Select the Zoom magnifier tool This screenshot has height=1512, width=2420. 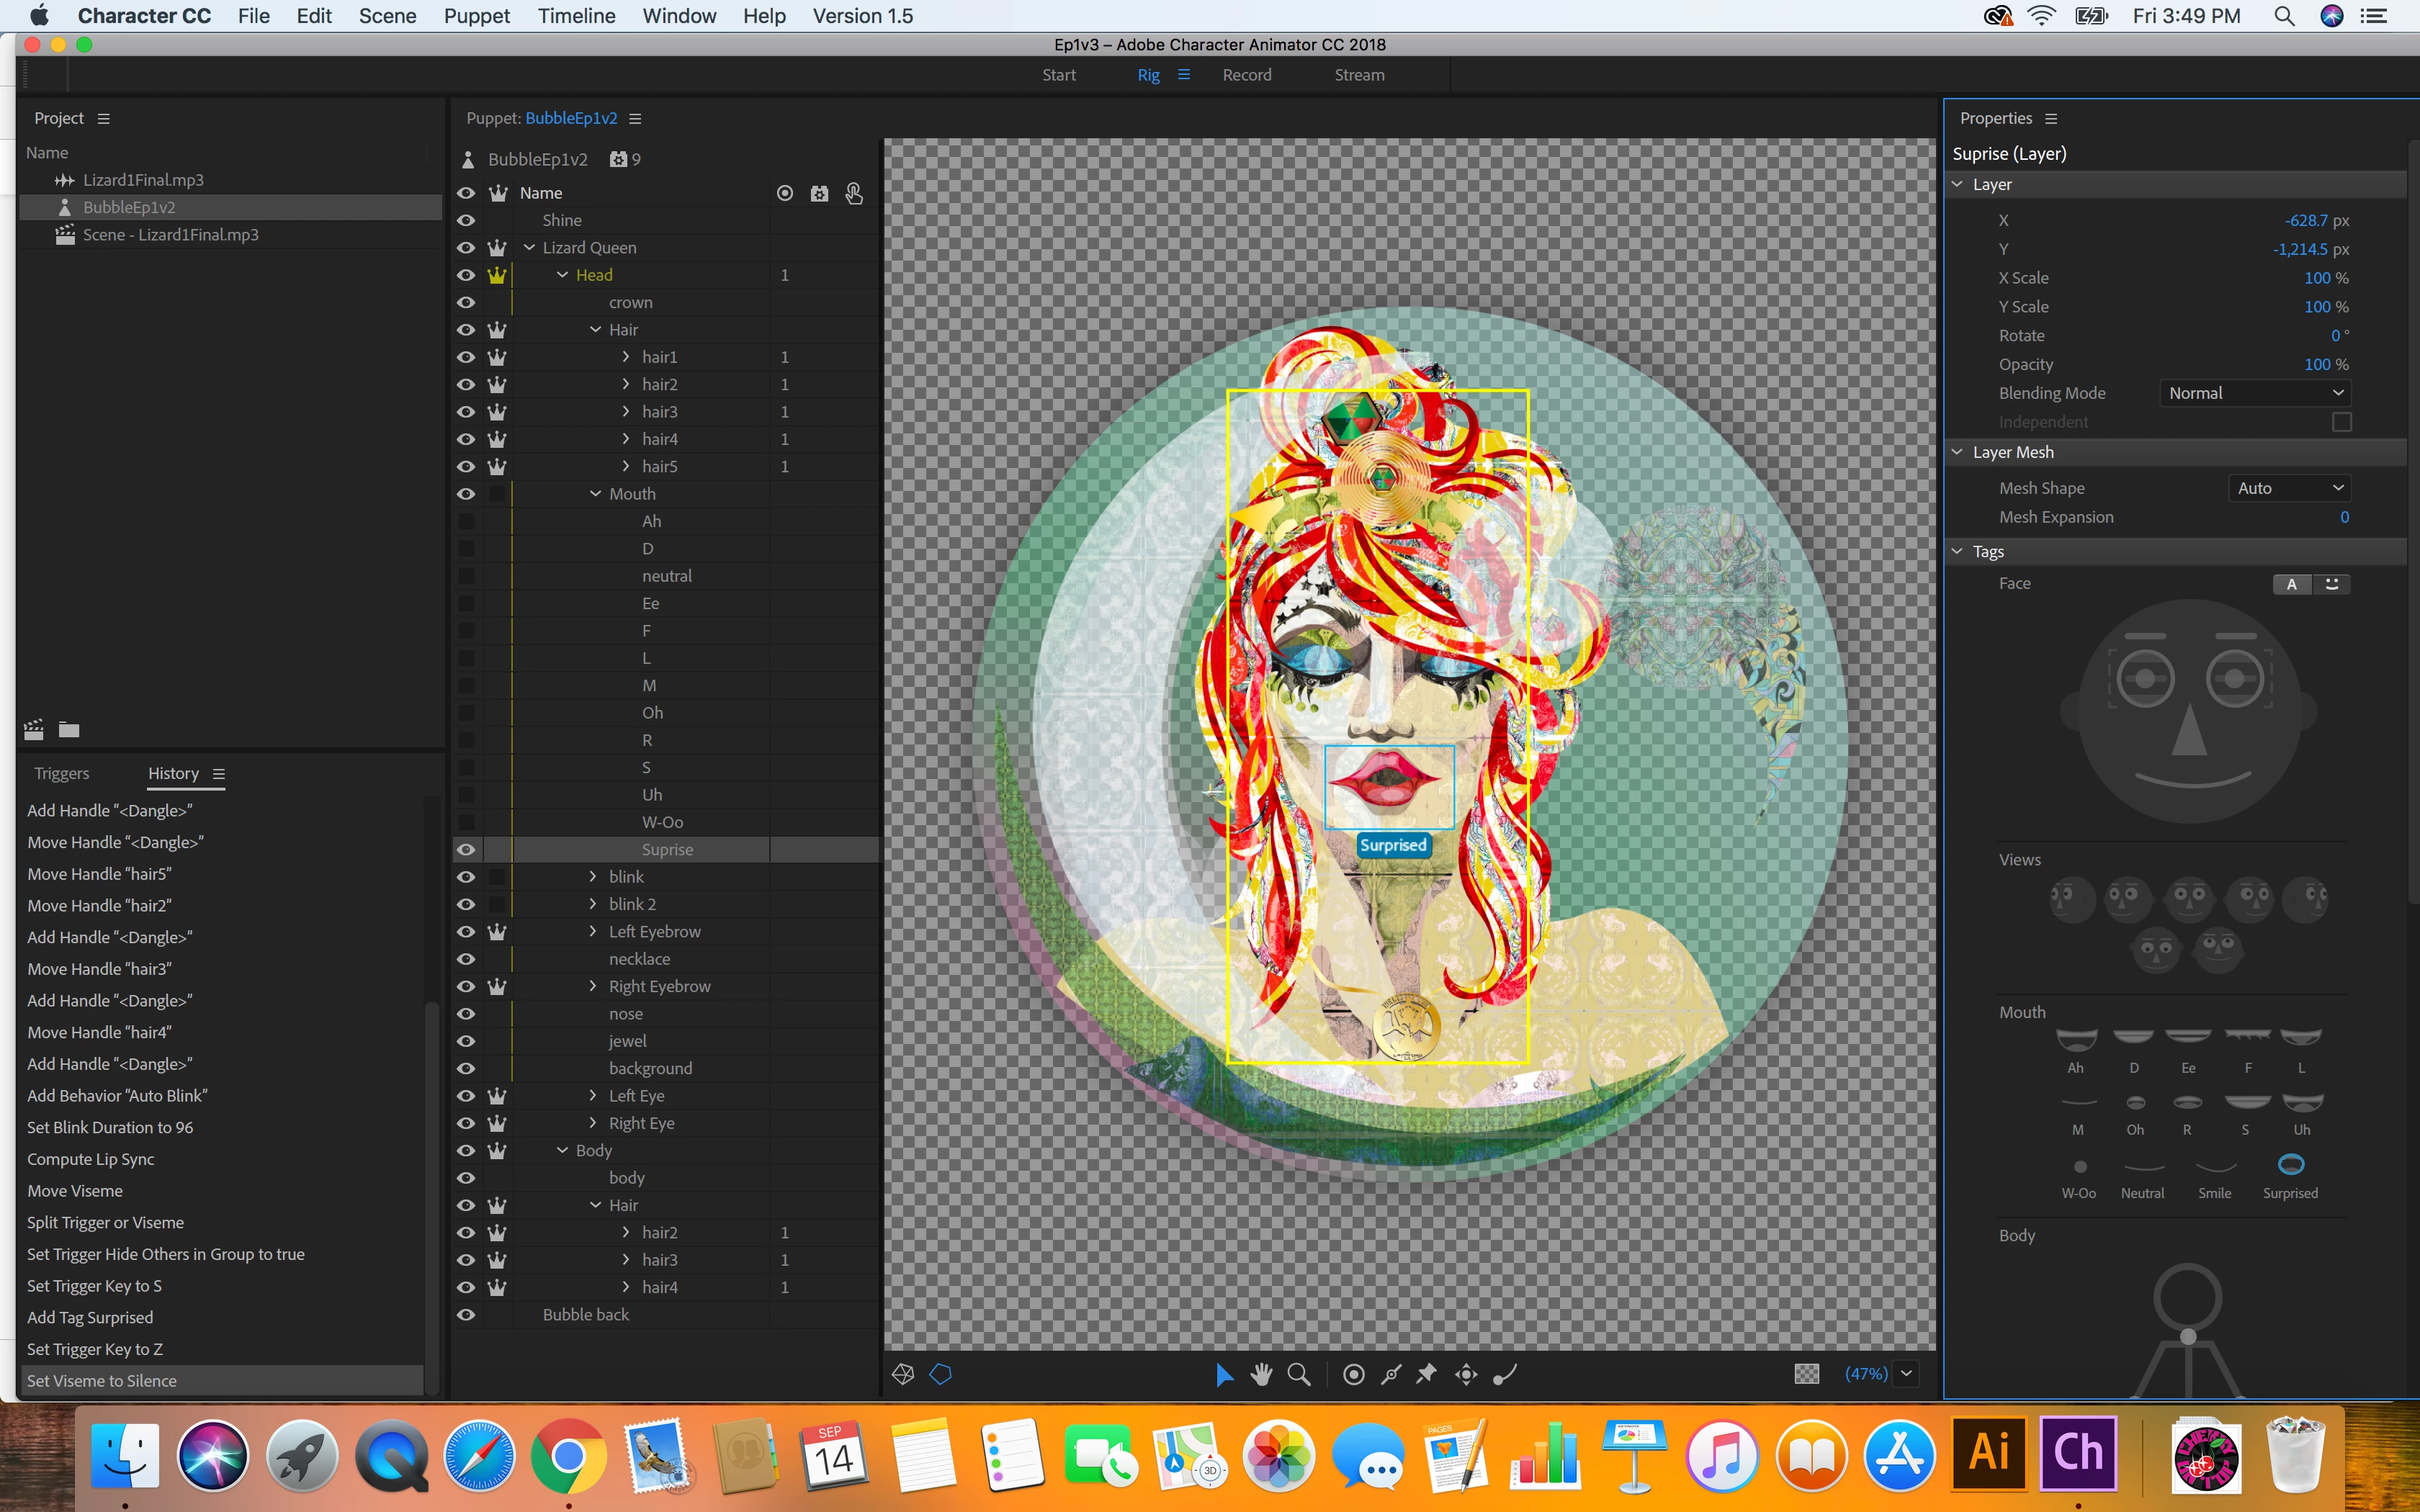coord(1298,1374)
